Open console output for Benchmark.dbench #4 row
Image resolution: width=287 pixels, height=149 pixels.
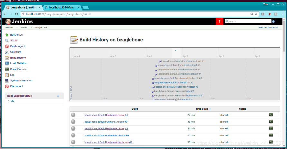click(x=271, y=135)
